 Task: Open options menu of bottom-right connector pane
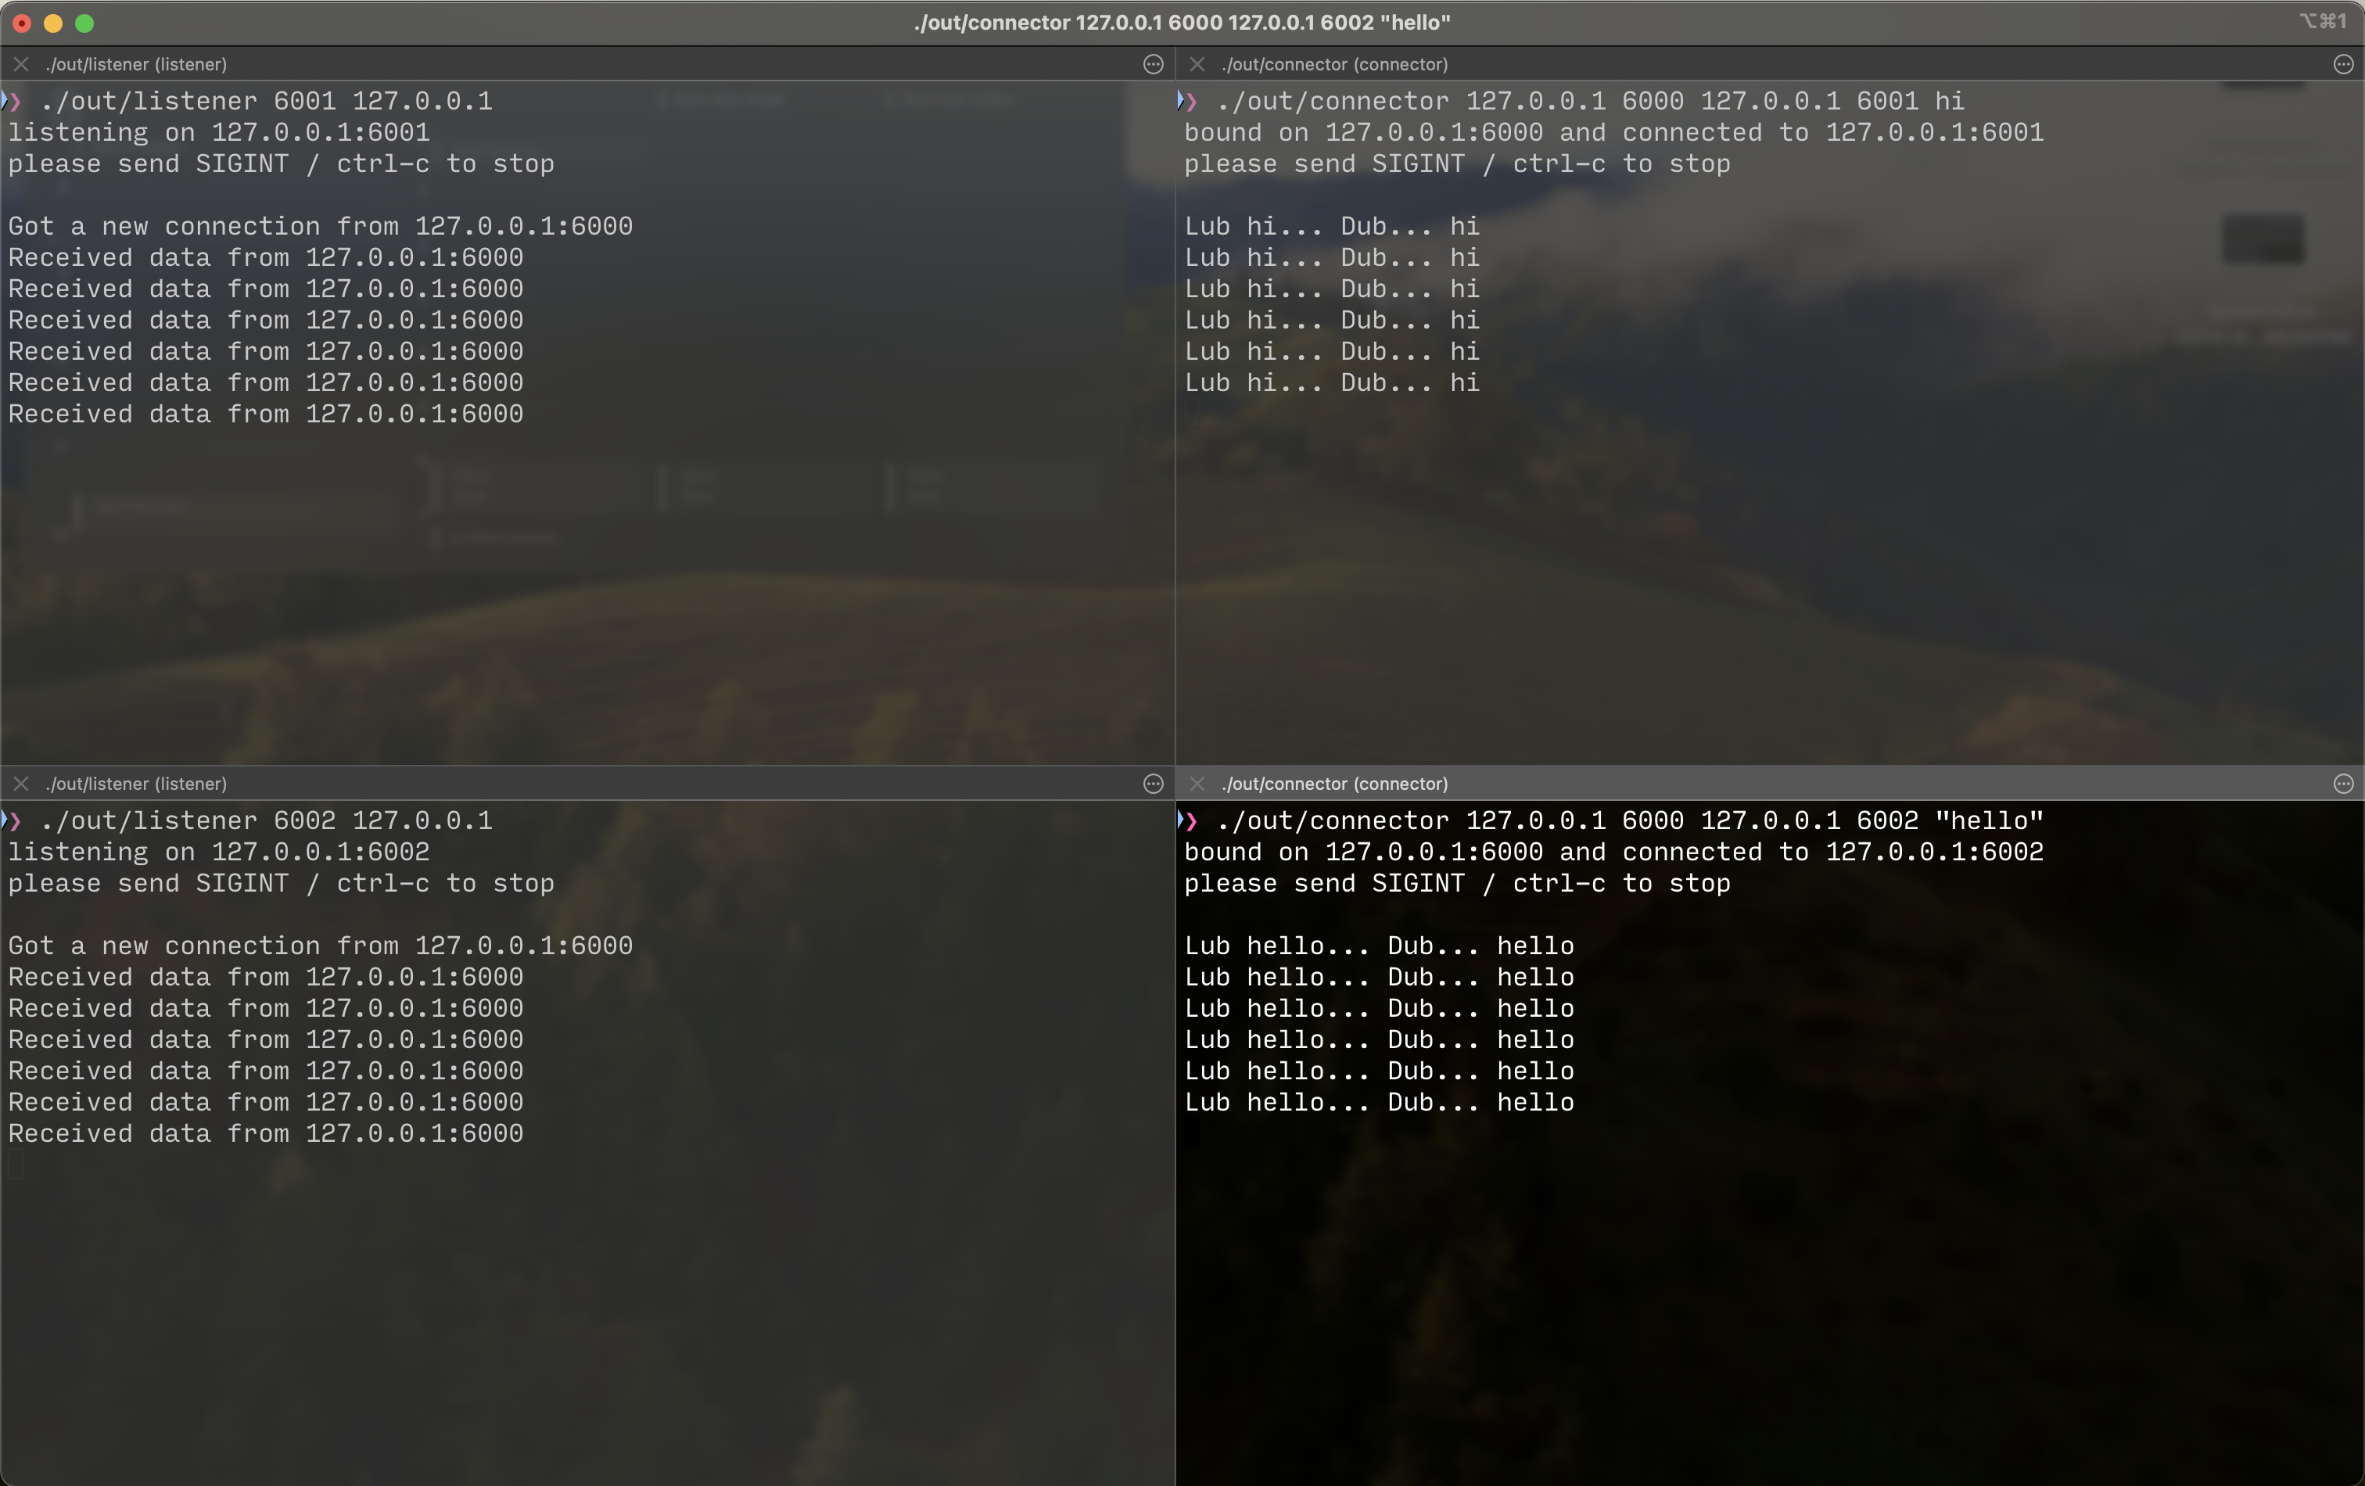[2343, 784]
